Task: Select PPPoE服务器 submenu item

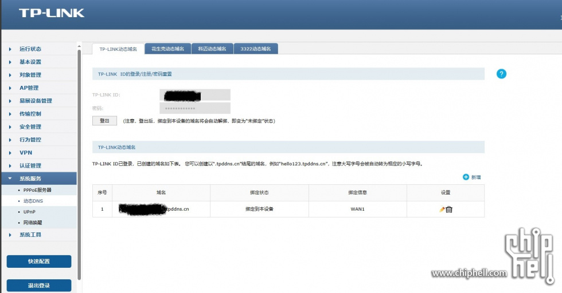Action: (x=37, y=190)
